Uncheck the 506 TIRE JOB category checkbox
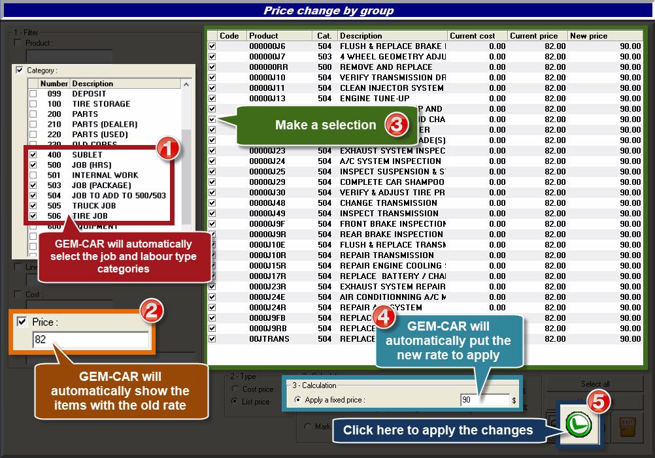The width and height of the screenshot is (655, 458). (33, 216)
